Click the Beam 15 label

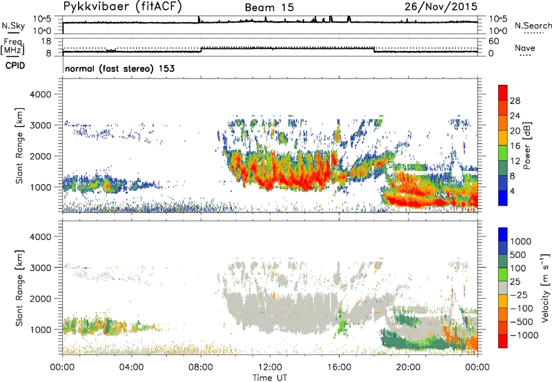coord(269,8)
